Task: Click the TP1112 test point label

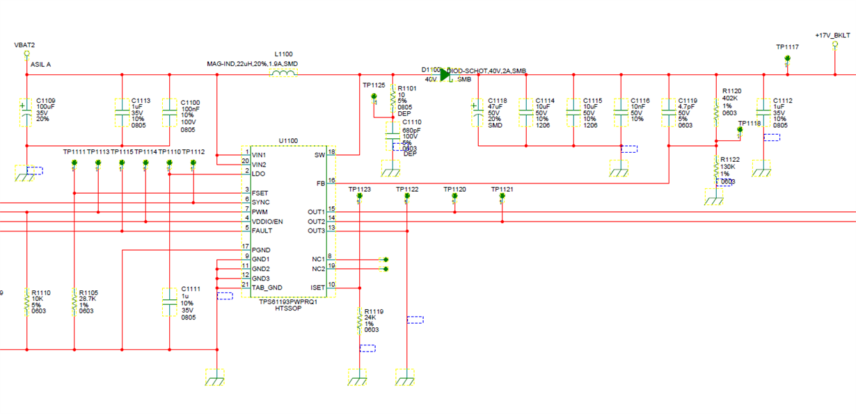Action: pos(193,151)
